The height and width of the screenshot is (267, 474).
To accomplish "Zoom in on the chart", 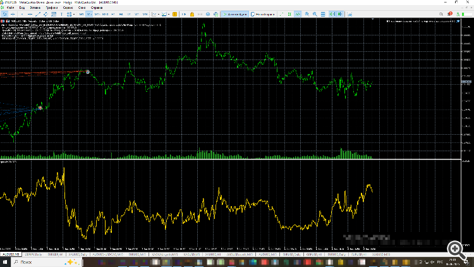I will [x=307, y=14].
